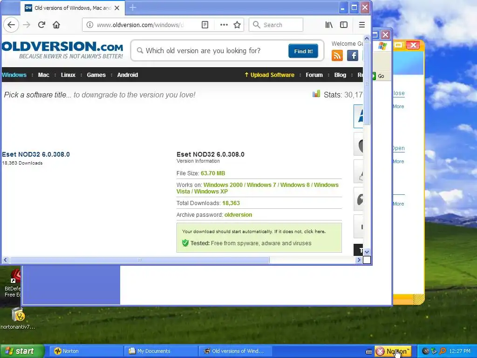Bookmark this page with the star icon

click(x=237, y=25)
